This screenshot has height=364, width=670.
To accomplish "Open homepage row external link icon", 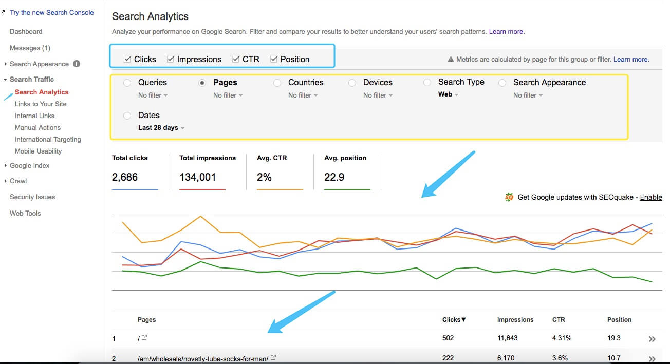I will [144, 338].
